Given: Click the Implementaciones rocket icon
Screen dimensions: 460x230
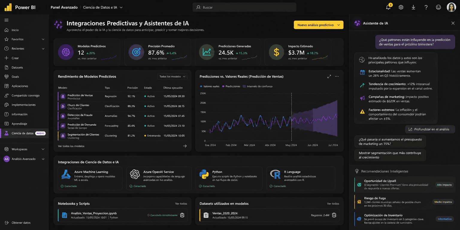Looking at the screenshot, I should point(7,105).
